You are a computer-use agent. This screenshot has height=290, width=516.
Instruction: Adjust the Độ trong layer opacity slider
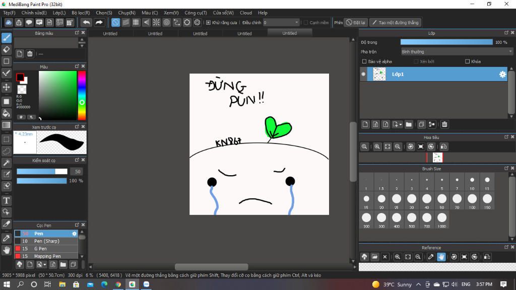coord(446,42)
